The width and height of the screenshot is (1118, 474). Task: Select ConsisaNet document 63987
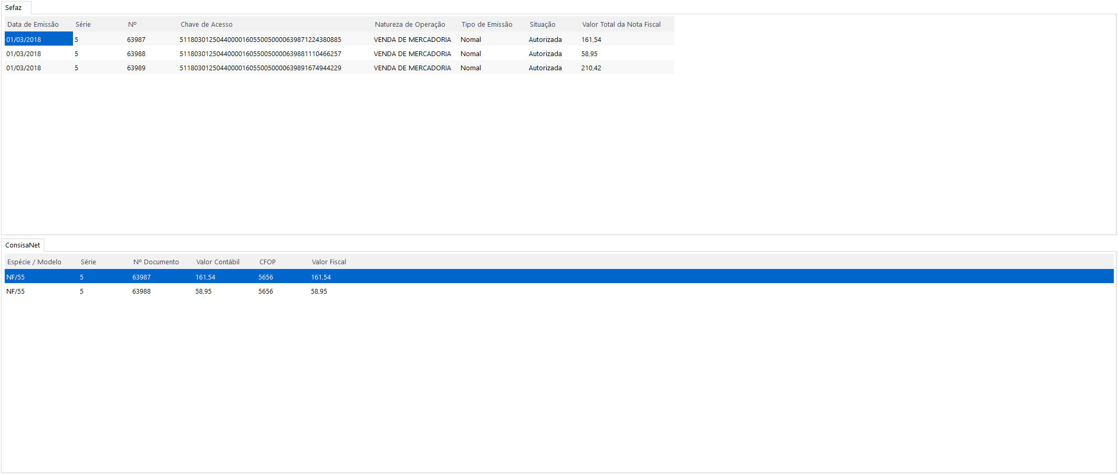point(142,277)
